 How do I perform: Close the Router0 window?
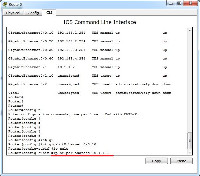(x=191, y=3)
